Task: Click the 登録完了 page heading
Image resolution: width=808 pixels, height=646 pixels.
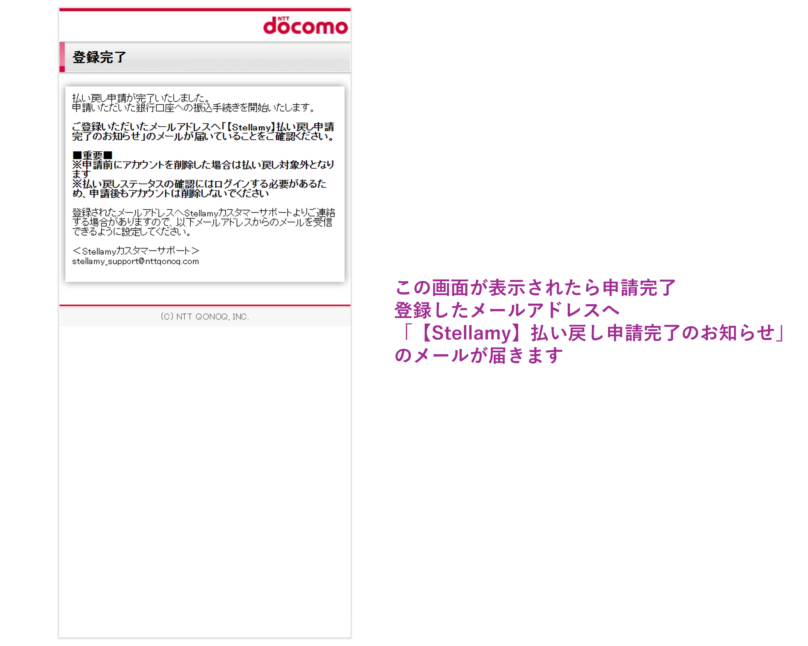Action: (99, 57)
